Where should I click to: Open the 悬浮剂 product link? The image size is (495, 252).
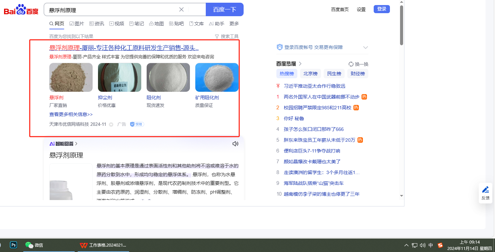click(56, 97)
